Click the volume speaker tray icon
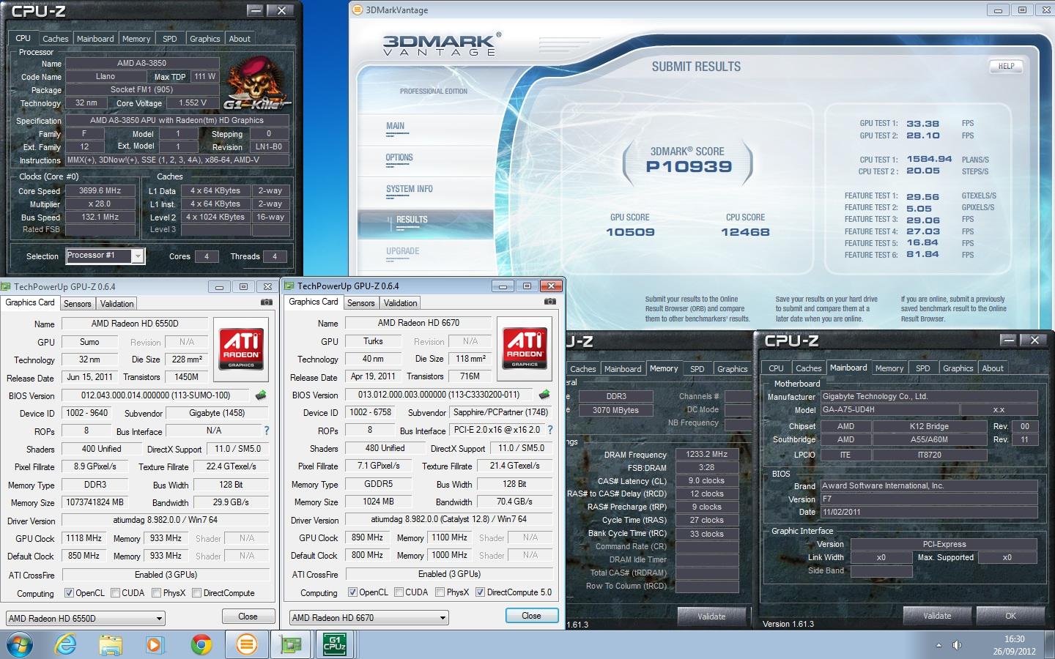Image resolution: width=1055 pixels, height=659 pixels. pyautogui.click(x=957, y=645)
